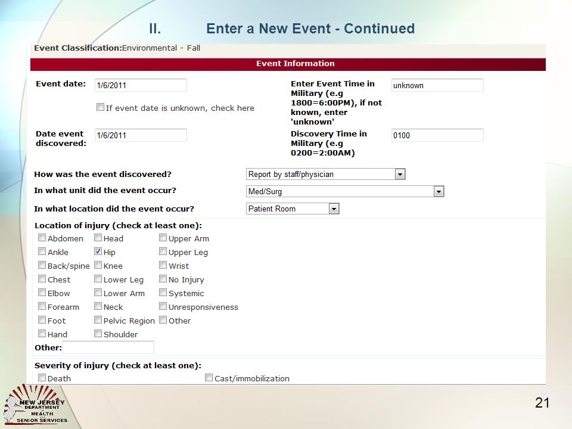Tick the Wrist checkbox

click(x=163, y=265)
